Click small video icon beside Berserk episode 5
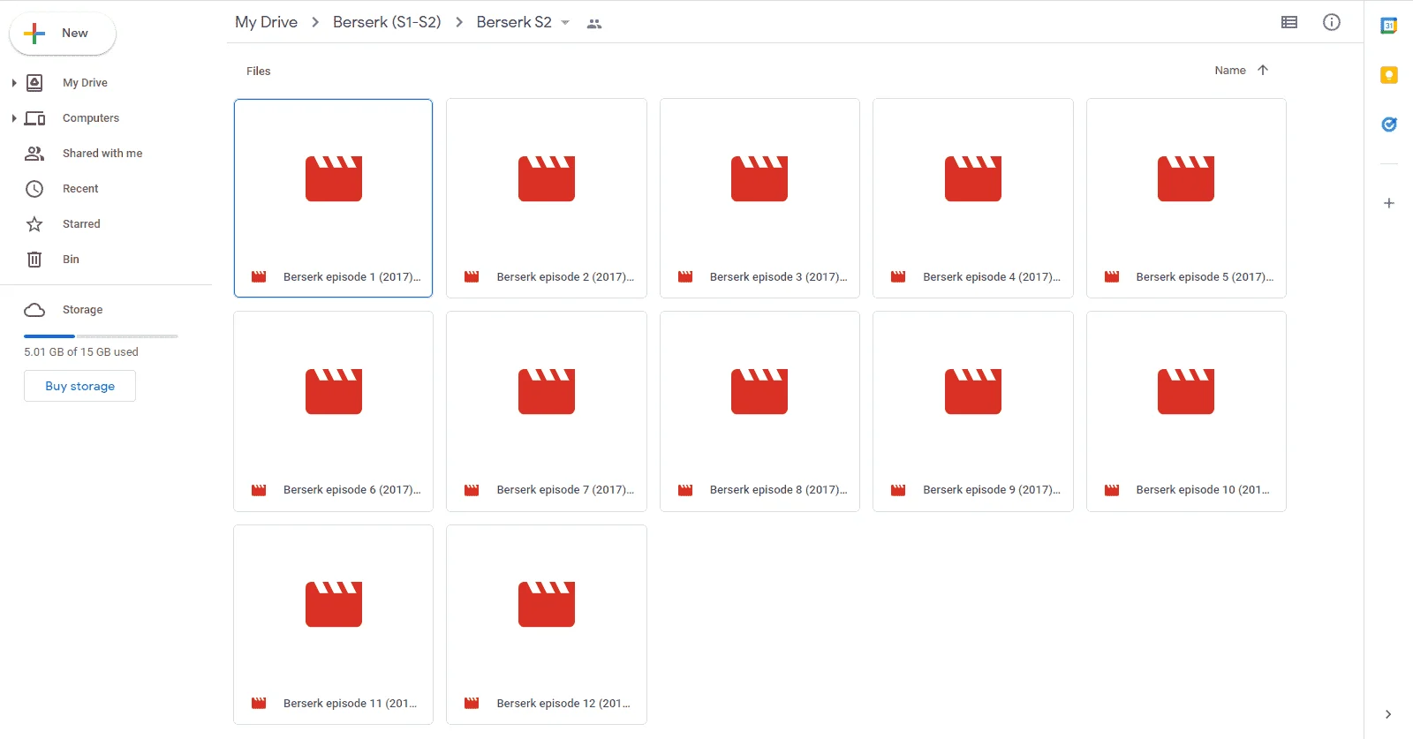This screenshot has width=1413, height=739. pos(1112,277)
